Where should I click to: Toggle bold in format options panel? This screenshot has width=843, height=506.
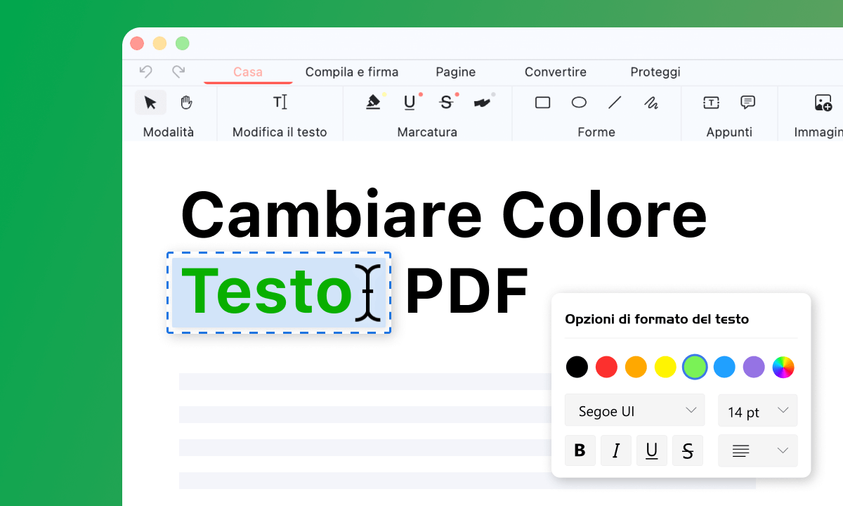[x=580, y=450]
